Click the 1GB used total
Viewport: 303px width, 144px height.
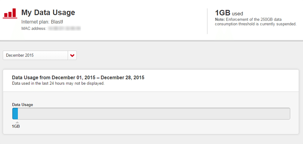pos(229,13)
